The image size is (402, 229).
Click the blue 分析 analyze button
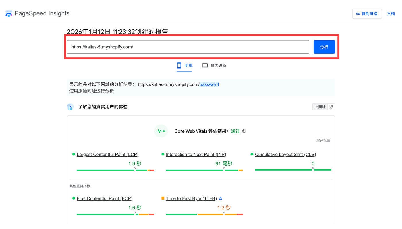pos(324,47)
